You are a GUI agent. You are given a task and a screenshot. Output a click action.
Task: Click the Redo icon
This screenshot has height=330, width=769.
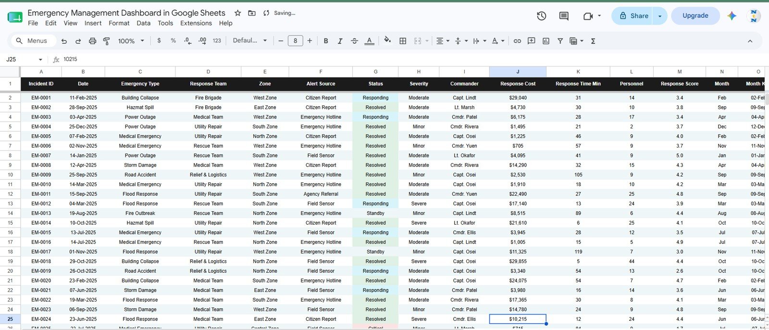click(x=78, y=41)
